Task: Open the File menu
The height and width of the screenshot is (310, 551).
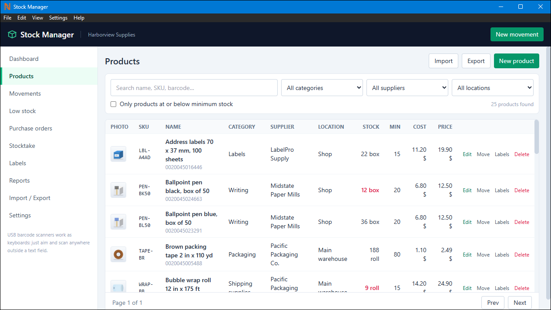Action: pos(7,18)
